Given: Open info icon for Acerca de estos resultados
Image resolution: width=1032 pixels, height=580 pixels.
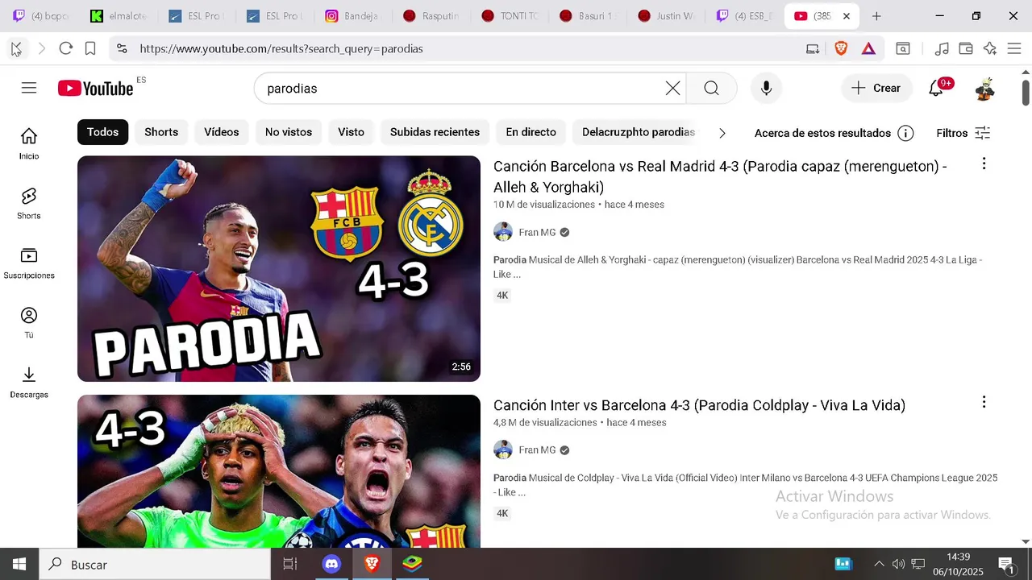Looking at the screenshot, I should point(905,133).
